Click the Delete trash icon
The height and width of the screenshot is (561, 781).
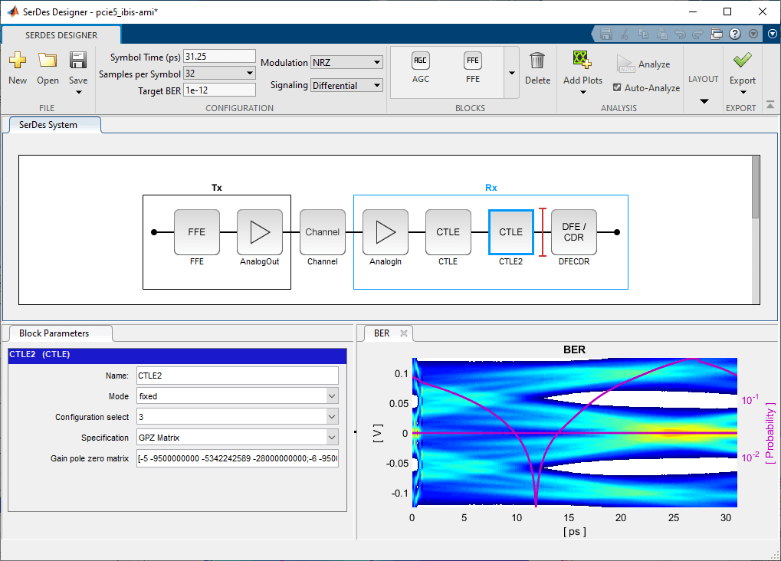(x=537, y=61)
